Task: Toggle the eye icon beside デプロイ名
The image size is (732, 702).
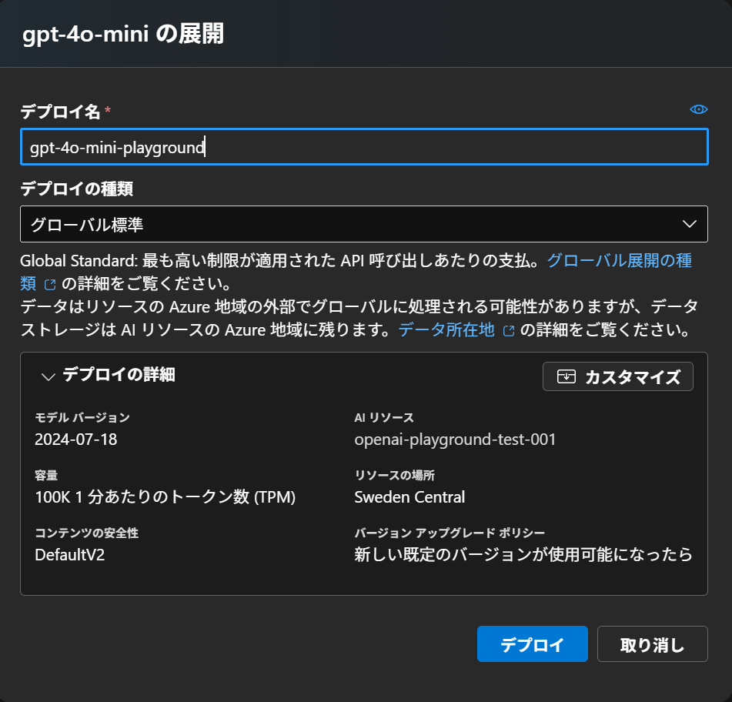Action: pyautogui.click(x=697, y=109)
